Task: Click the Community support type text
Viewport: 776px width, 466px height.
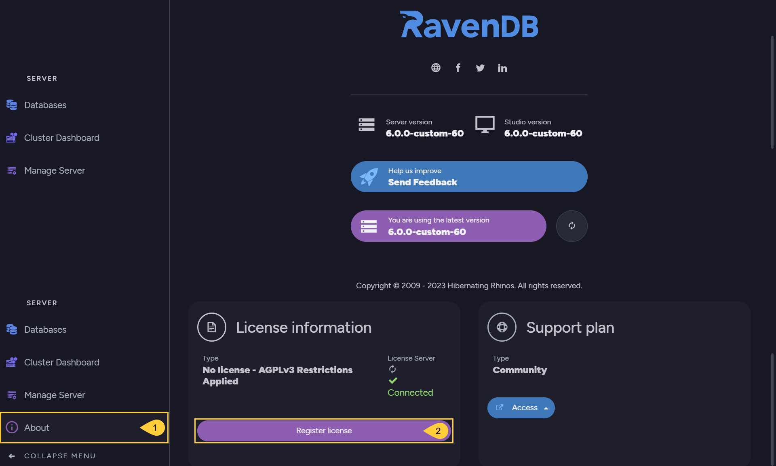Action: point(520,370)
